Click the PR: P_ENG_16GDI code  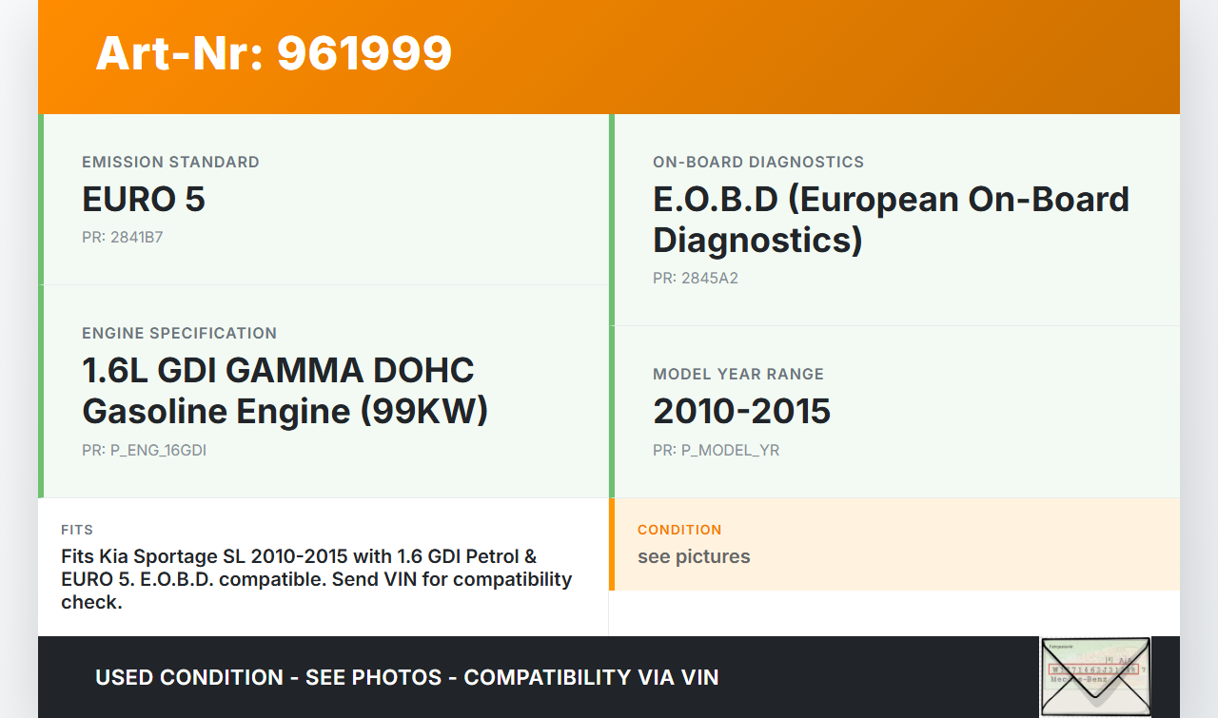(144, 450)
